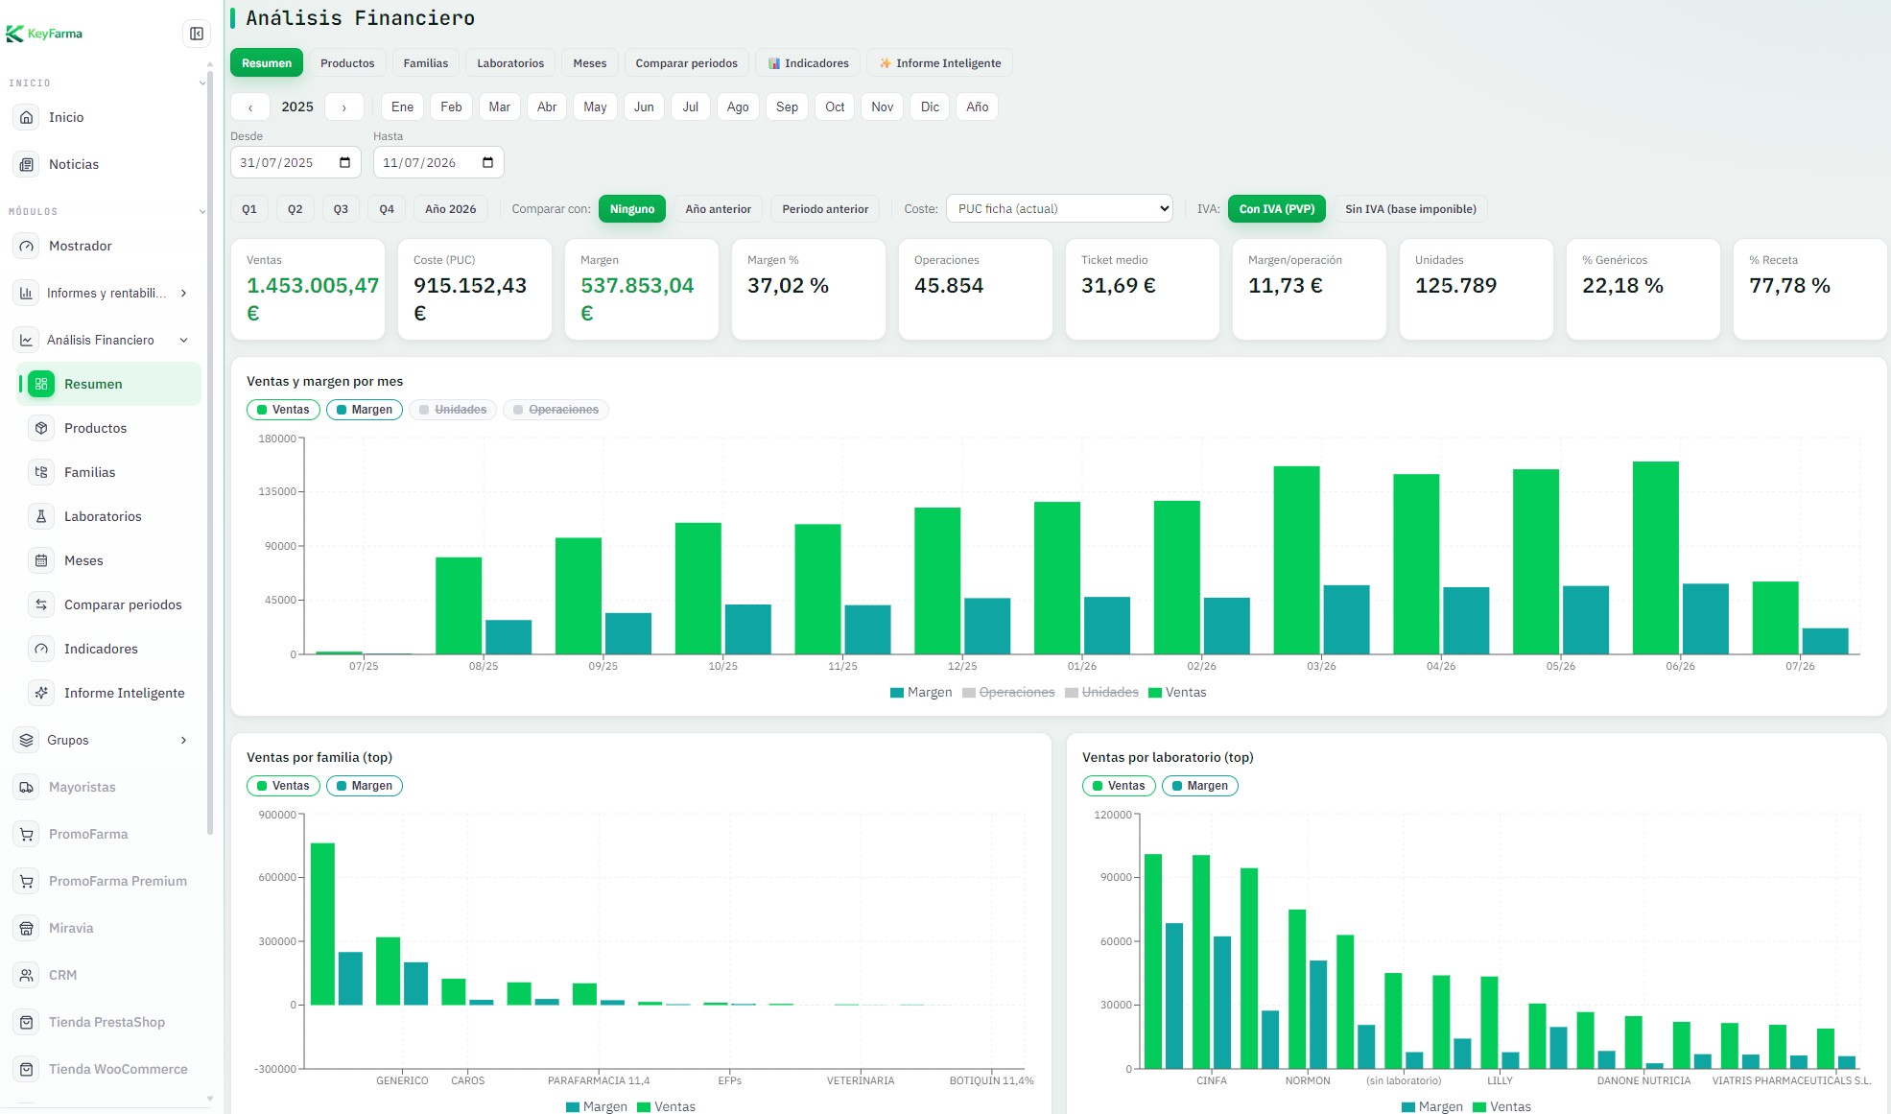Open the Informe Inteligente tab
The width and height of the screenshot is (1891, 1114).
939,63
